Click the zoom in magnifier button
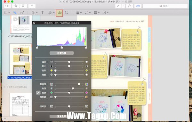The width and height of the screenshot is (192, 122). tap(23, 6)
